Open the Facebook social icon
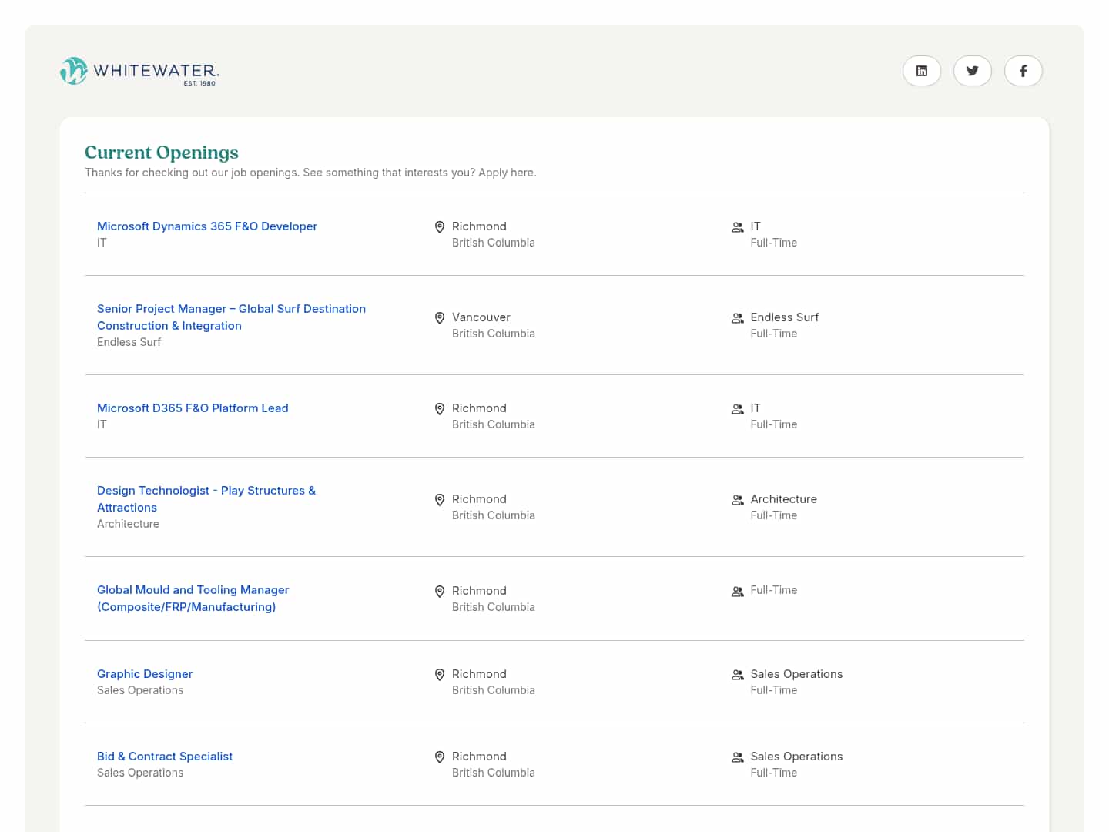 pyautogui.click(x=1024, y=71)
